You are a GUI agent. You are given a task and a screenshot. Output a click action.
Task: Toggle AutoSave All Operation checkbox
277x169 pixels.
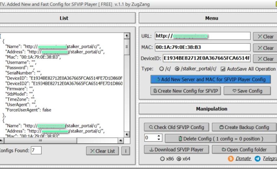coord(223,69)
